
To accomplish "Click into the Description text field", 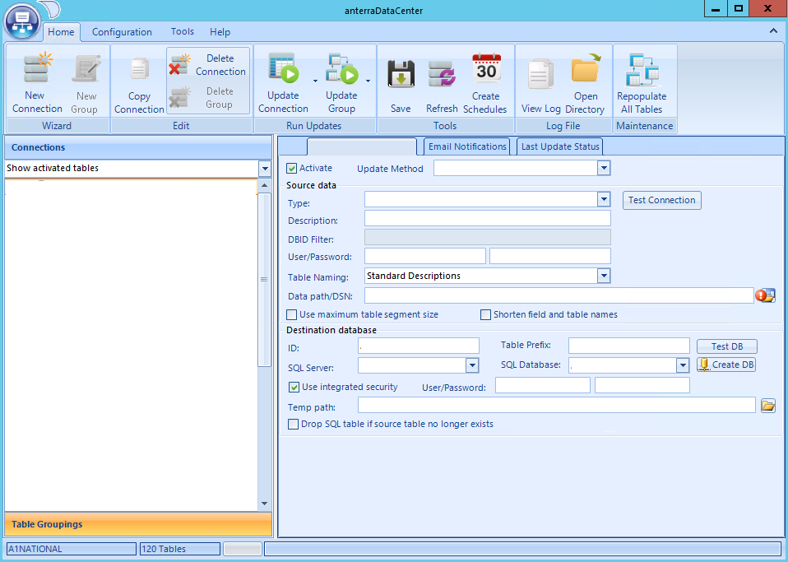I will 487,218.
